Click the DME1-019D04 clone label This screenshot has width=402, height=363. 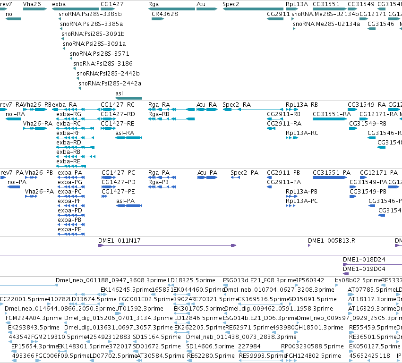[x=364, y=269]
